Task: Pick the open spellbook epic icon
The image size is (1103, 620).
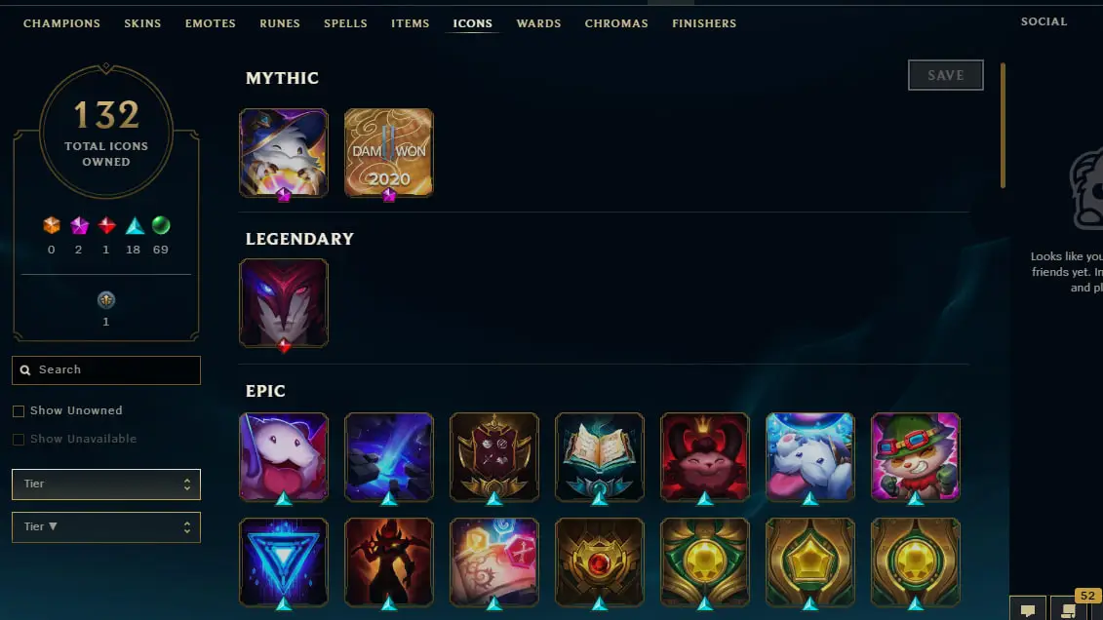Action: coord(600,457)
